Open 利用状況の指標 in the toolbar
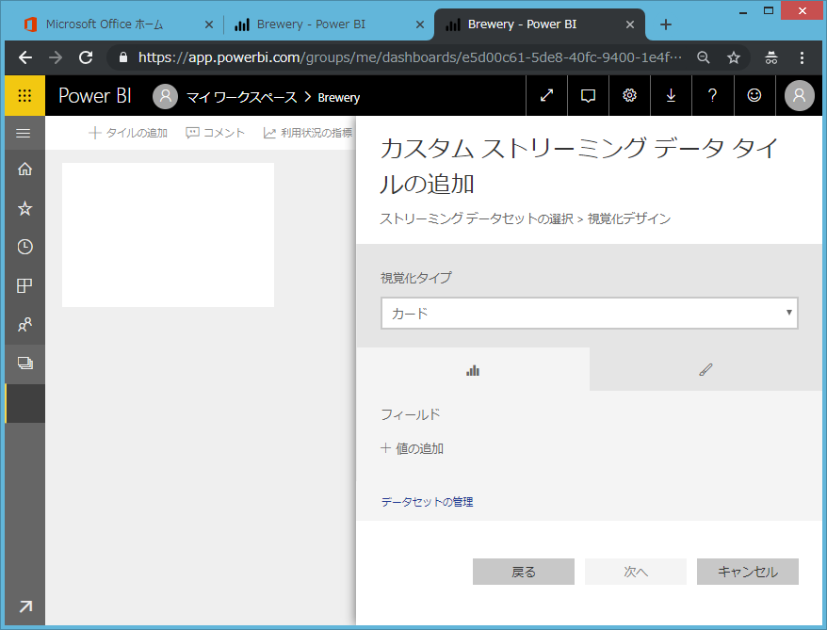 coord(308,133)
